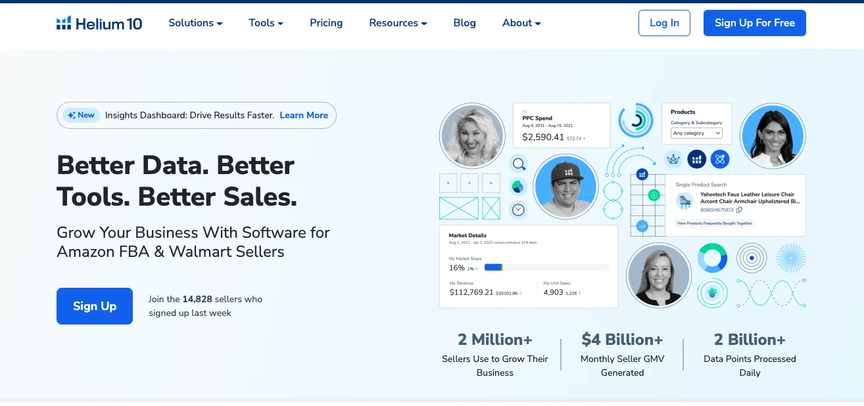
Task: Click the sparkle New badge
Action: [81, 115]
